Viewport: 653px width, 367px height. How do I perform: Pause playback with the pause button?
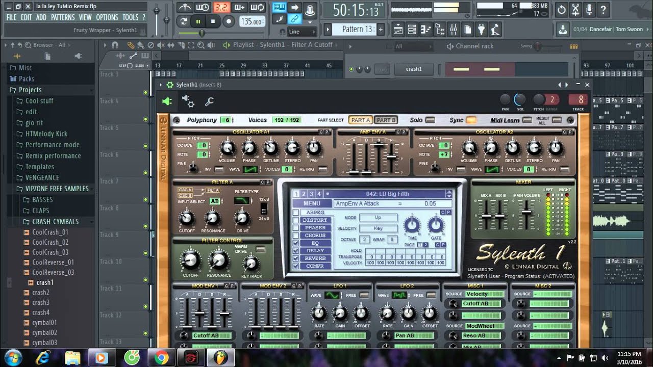[198, 21]
